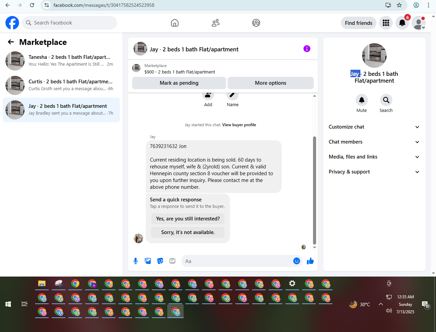Expand Chat members section
The width and height of the screenshot is (436, 332).
(x=374, y=142)
